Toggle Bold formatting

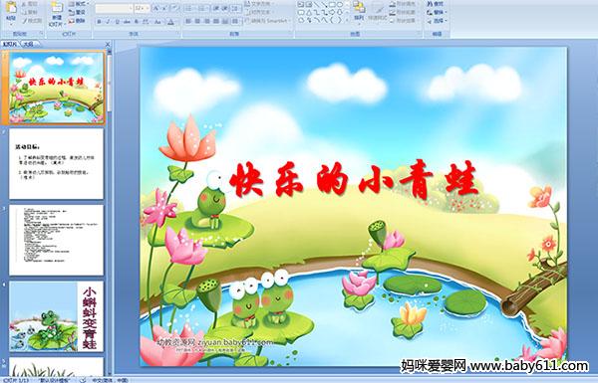(99, 22)
